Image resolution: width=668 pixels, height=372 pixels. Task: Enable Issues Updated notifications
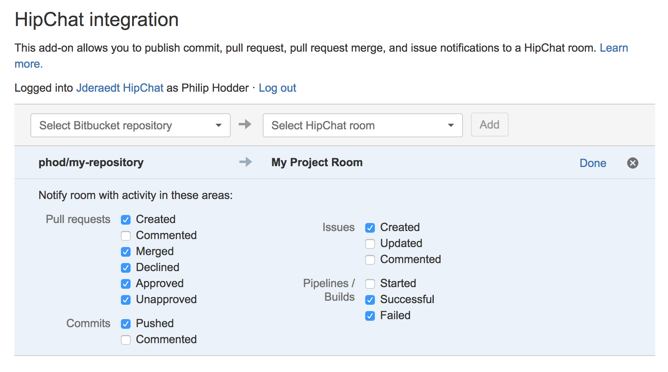pyautogui.click(x=370, y=244)
